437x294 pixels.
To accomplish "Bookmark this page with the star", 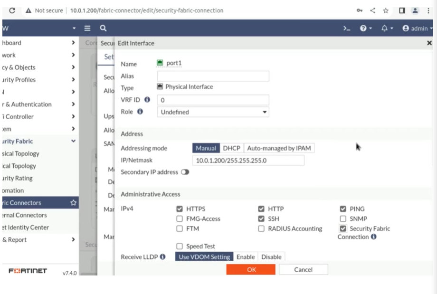I will [386, 10].
